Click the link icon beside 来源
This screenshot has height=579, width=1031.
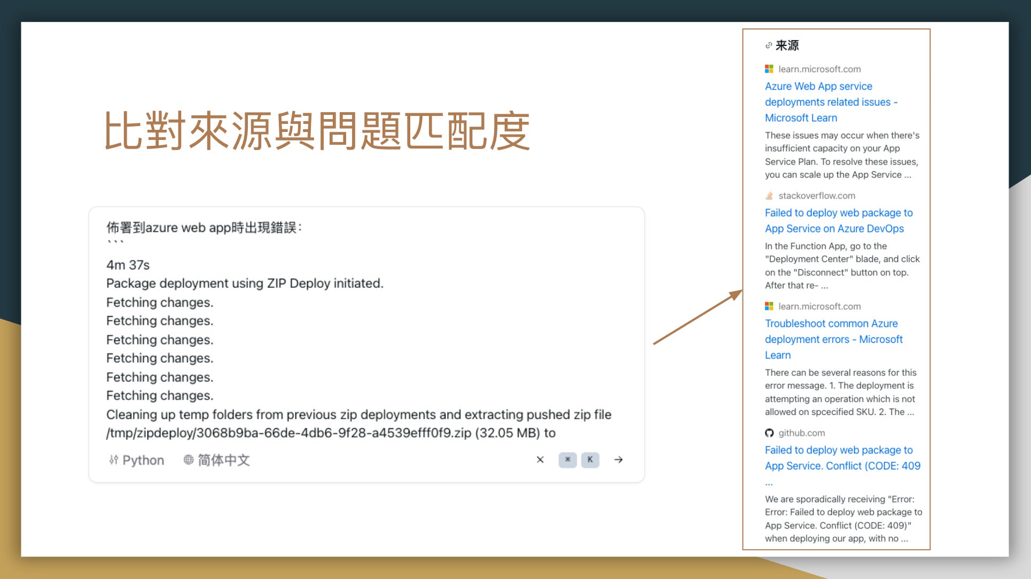coord(769,45)
